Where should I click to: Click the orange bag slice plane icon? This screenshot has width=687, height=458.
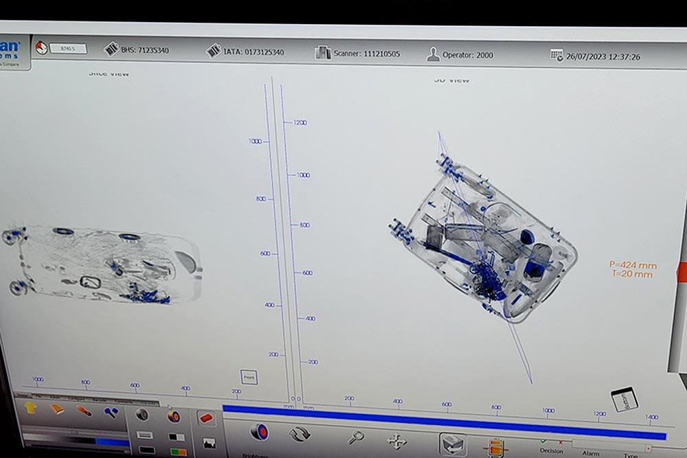(x=495, y=448)
